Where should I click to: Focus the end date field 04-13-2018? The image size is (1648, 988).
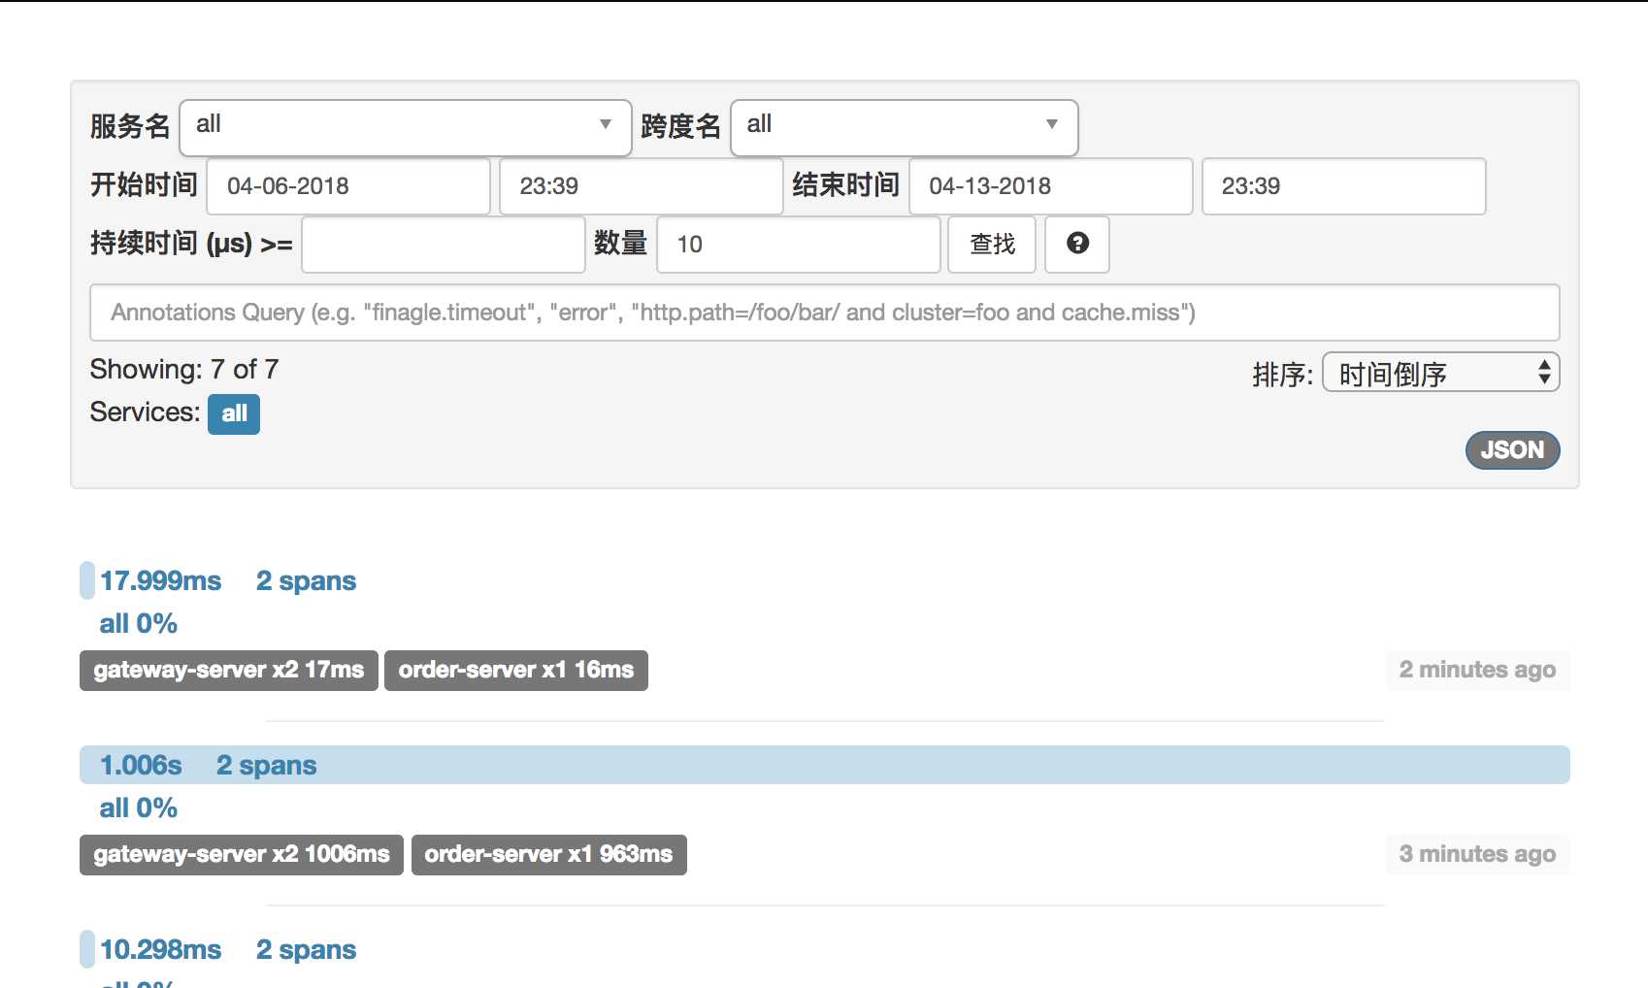tap(1050, 186)
